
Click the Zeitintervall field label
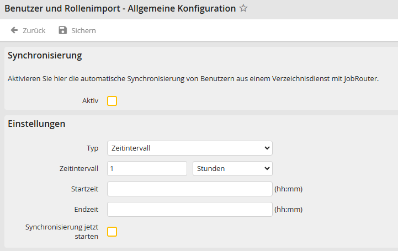(79, 169)
